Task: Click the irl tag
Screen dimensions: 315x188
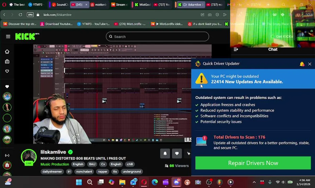Action: click(x=69, y=172)
